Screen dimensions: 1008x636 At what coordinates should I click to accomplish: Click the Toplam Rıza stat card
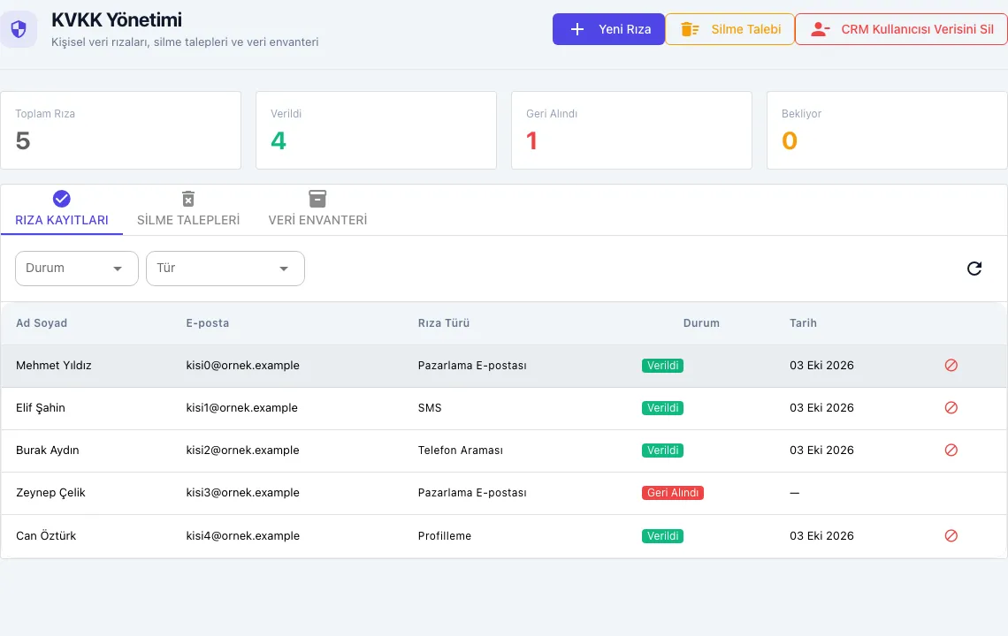[x=121, y=131]
